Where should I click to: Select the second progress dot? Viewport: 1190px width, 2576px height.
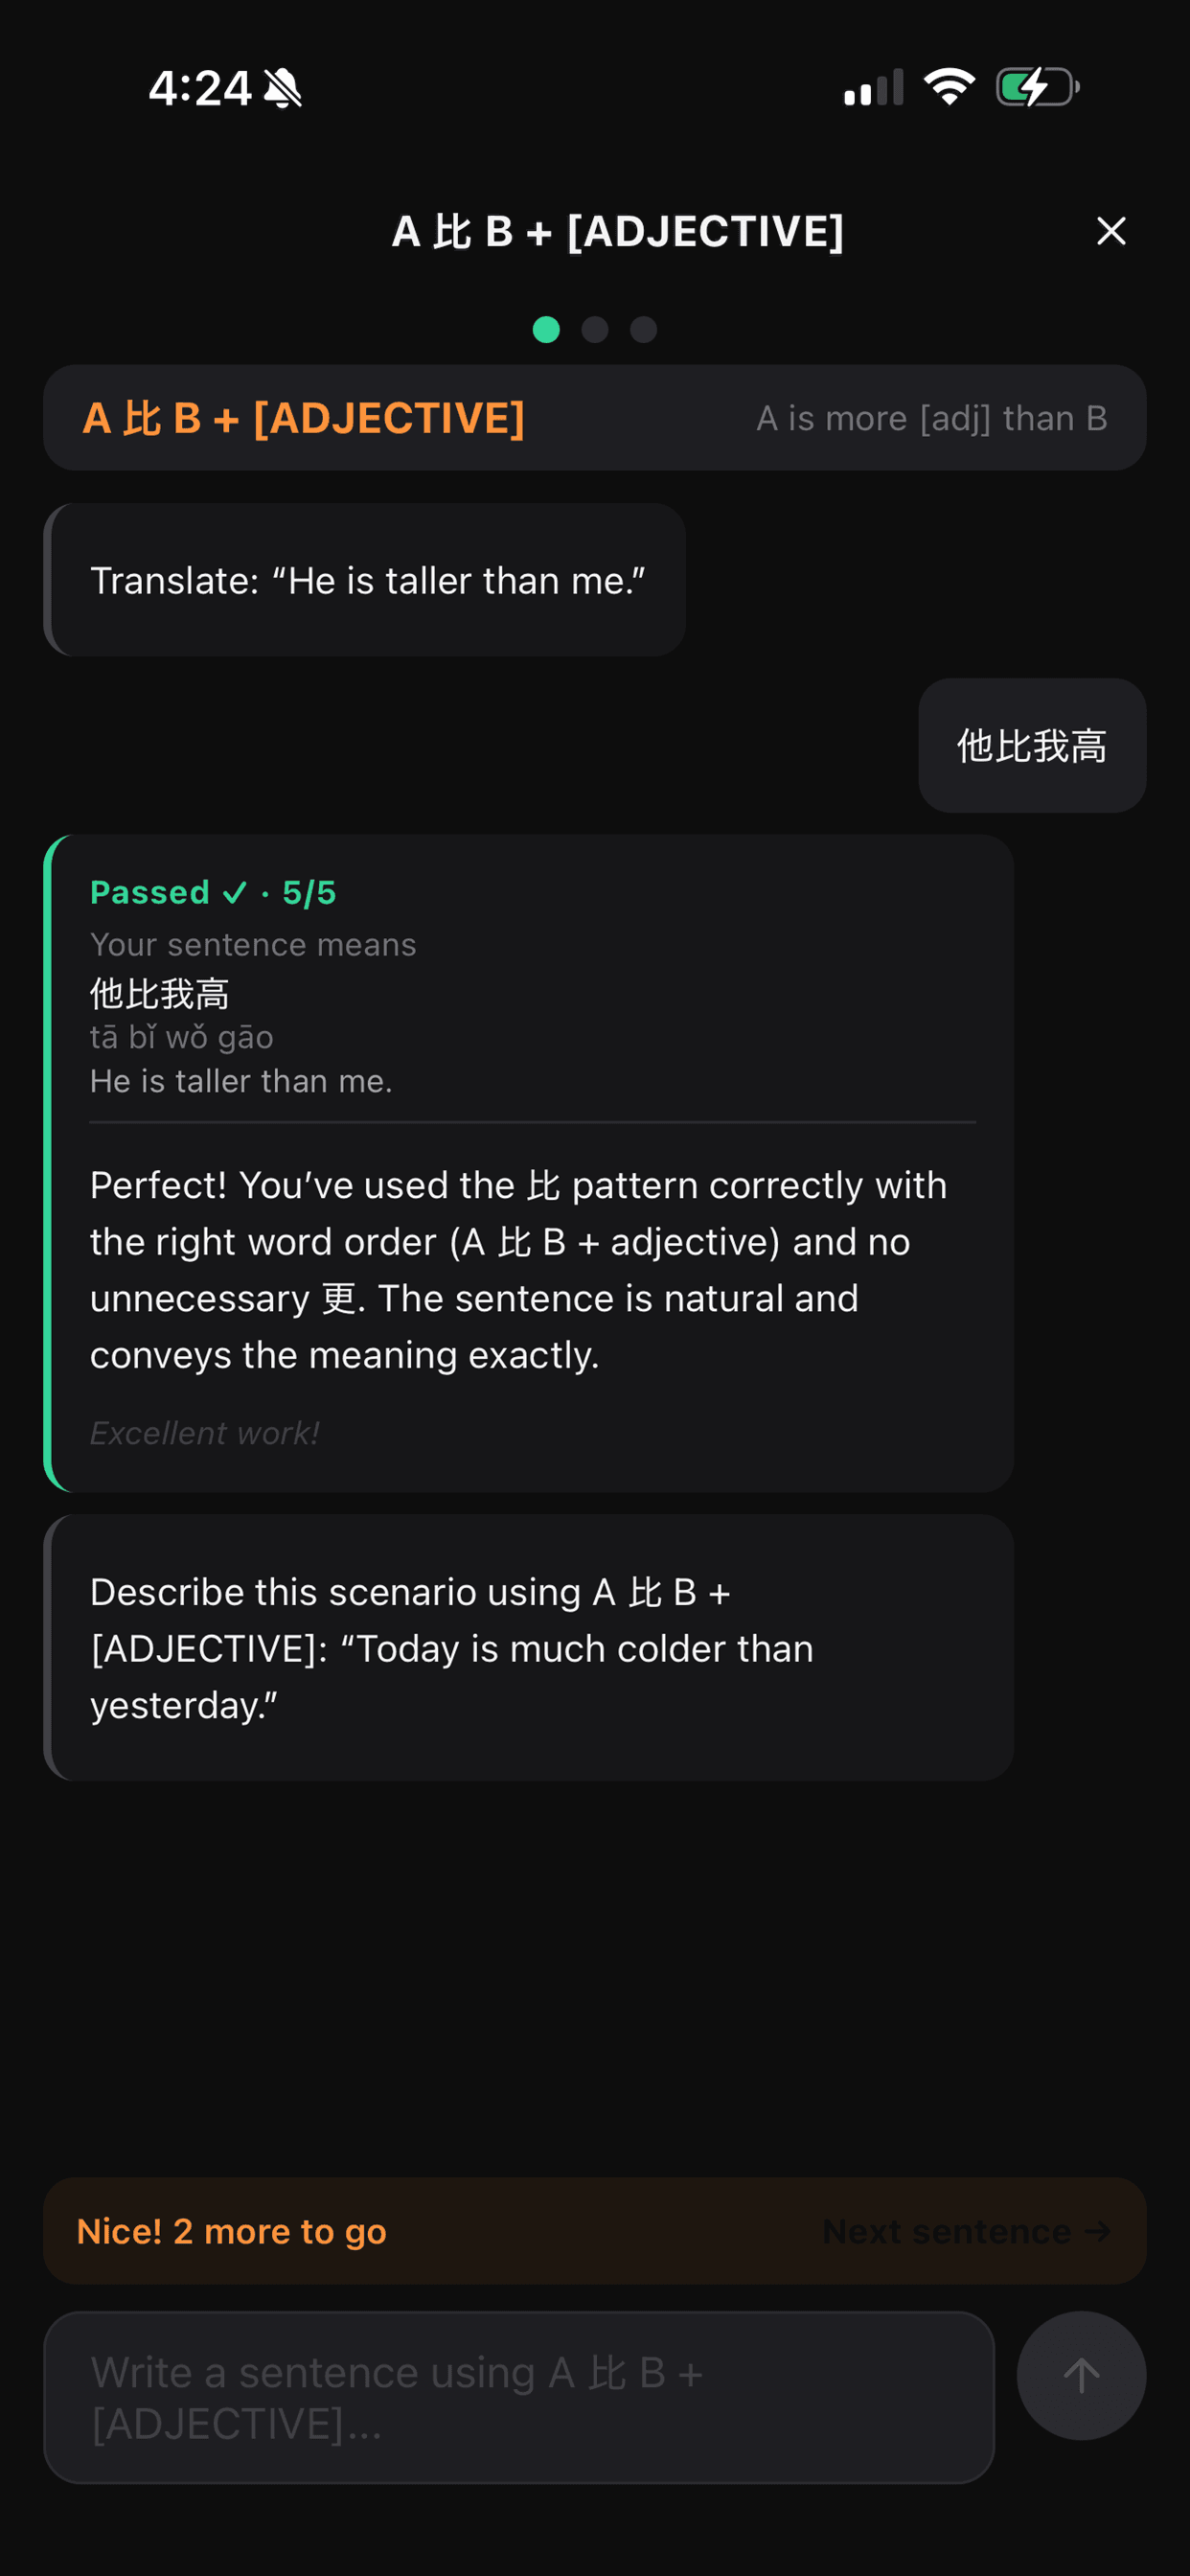click(x=595, y=330)
